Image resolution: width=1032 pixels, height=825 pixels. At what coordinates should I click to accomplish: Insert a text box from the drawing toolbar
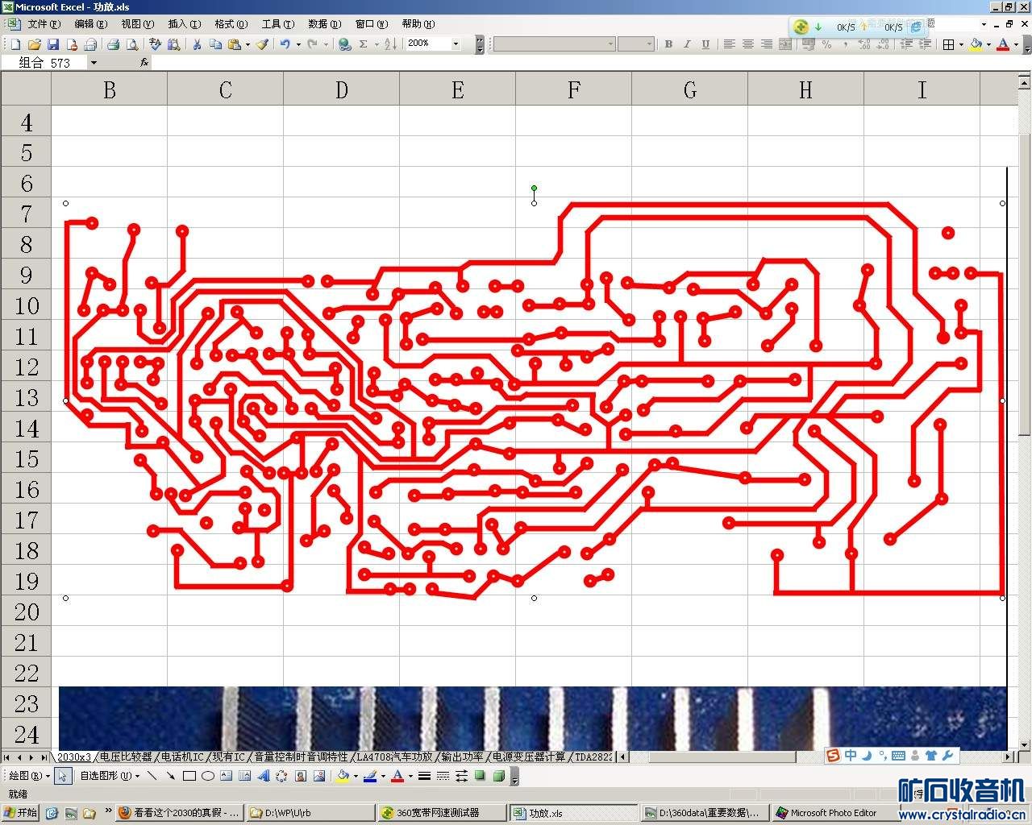click(226, 776)
